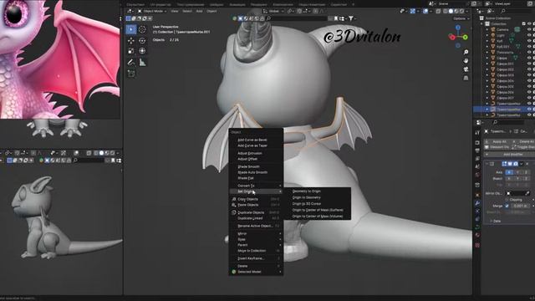The image size is (535, 301).
Task: Hide the Camera object in outliner
Action: click(529, 30)
